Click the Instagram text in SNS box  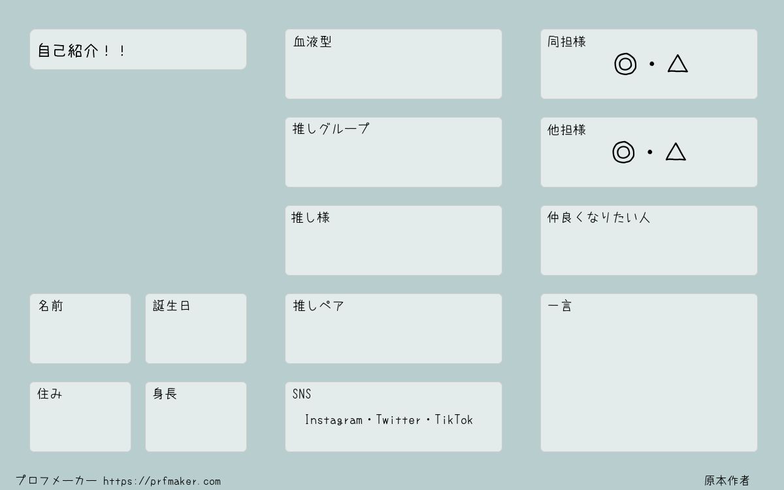coord(333,420)
